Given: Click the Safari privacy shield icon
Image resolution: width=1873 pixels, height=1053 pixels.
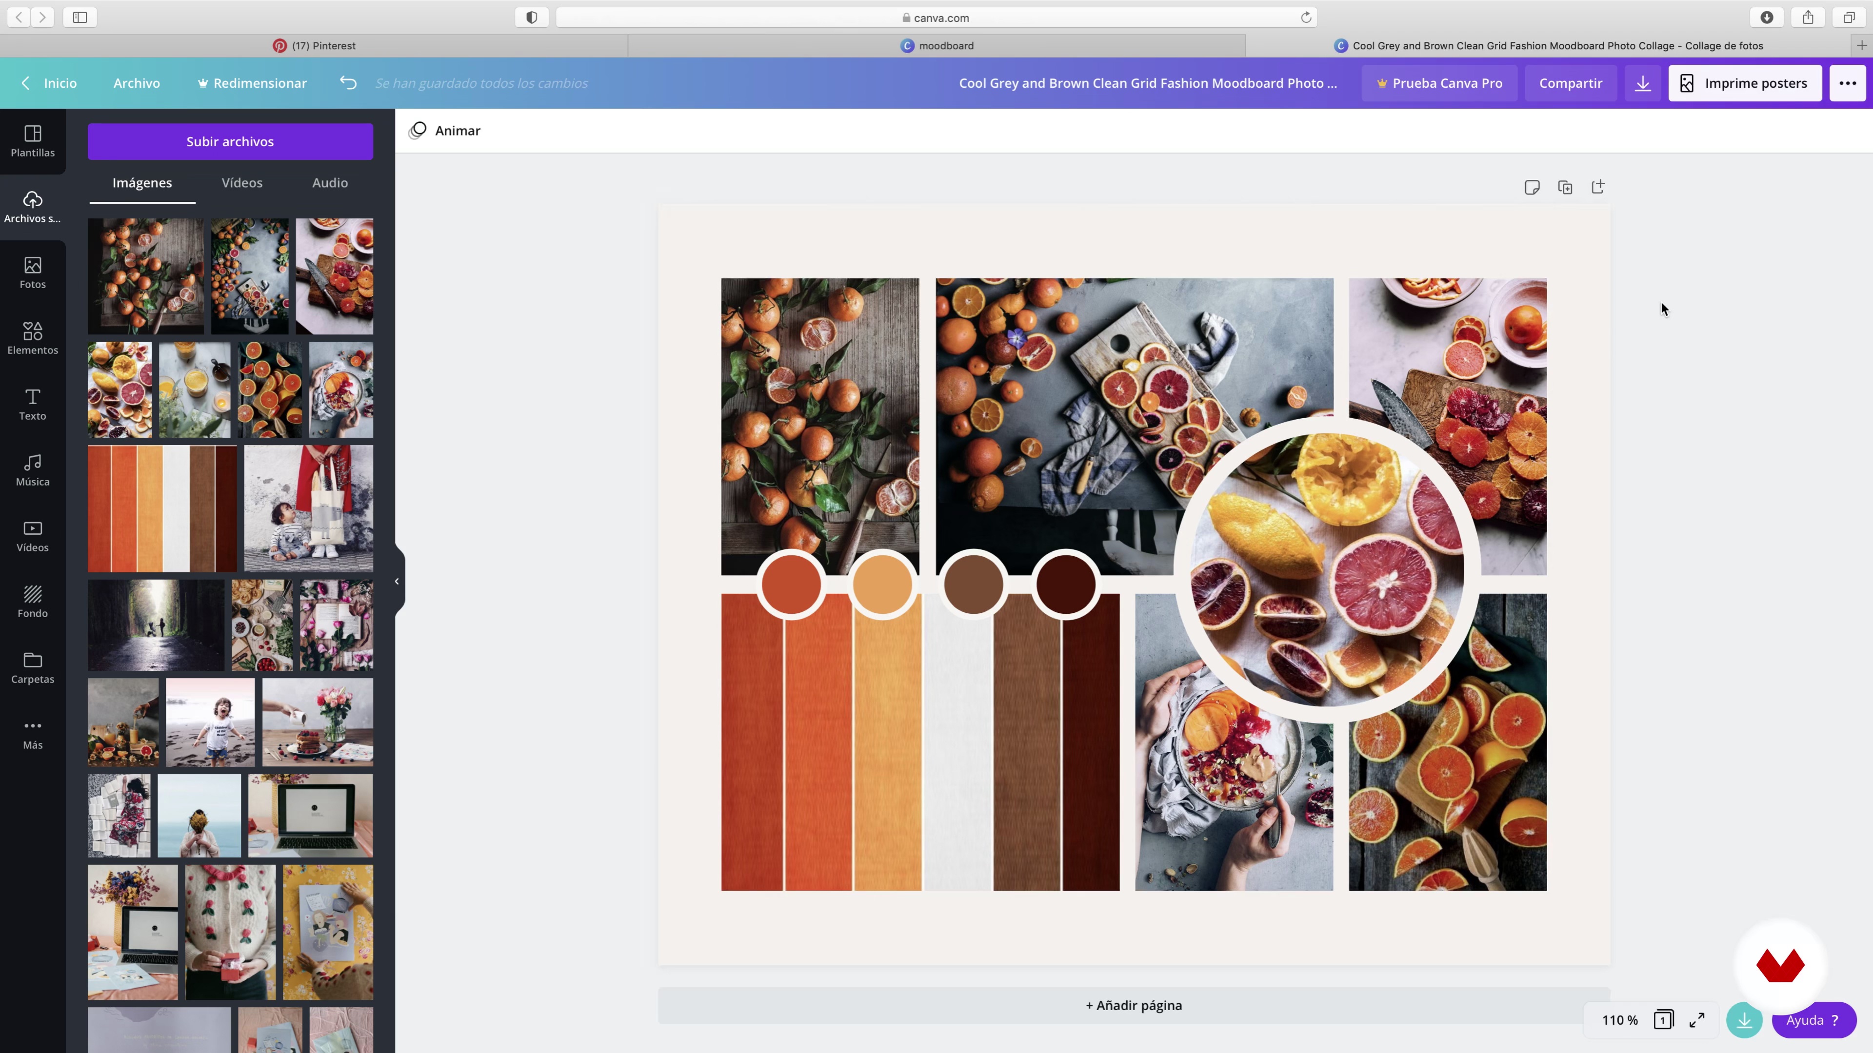Looking at the screenshot, I should click(x=532, y=18).
